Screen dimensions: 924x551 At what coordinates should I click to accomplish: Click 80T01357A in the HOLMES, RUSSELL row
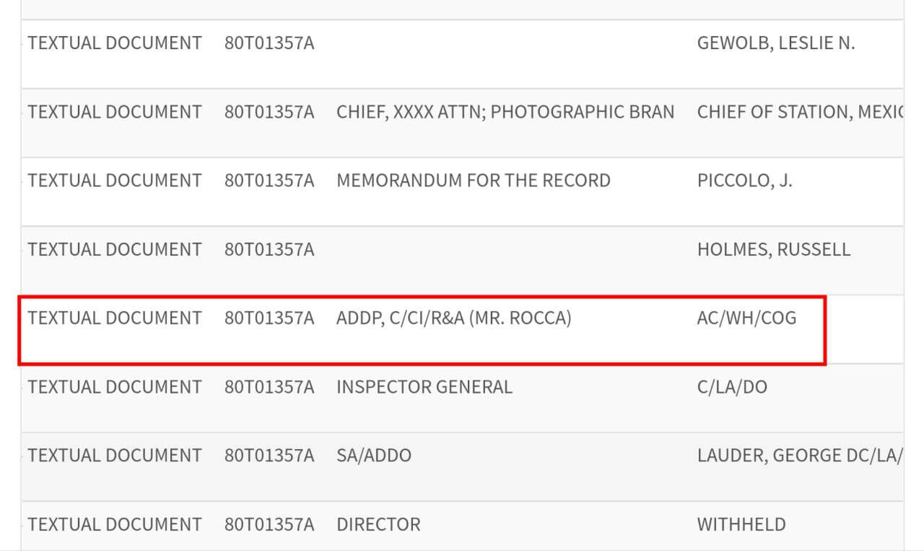[x=269, y=250]
